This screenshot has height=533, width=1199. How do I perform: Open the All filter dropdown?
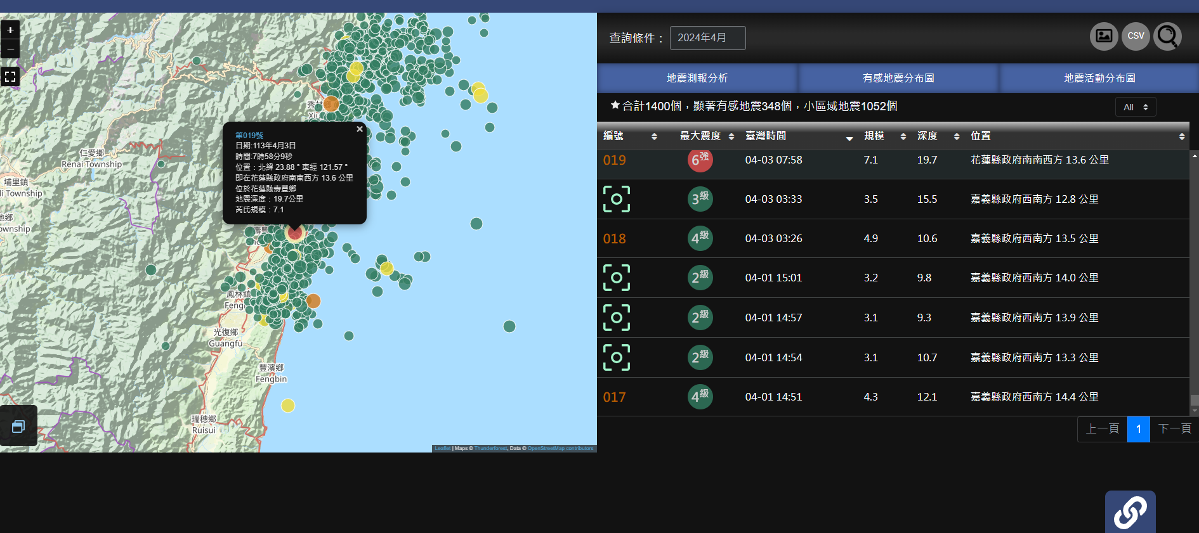pos(1135,107)
